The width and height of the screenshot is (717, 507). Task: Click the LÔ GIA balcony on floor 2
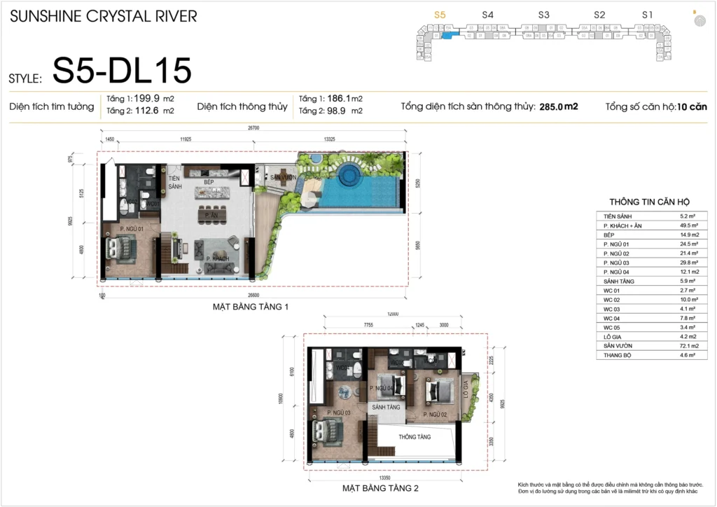click(x=466, y=394)
